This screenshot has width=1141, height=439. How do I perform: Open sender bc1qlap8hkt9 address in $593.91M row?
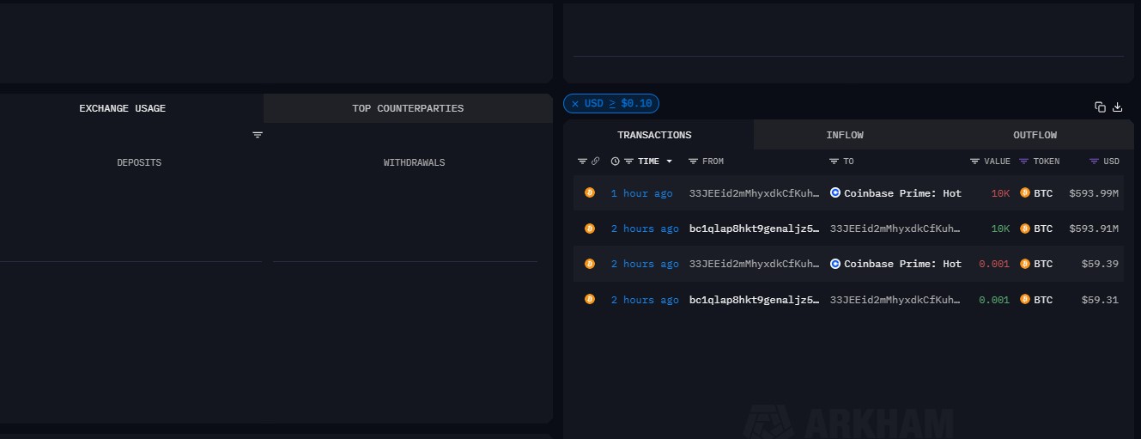(754, 229)
